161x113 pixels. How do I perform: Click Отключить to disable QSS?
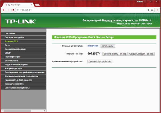(x=108, y=46)
